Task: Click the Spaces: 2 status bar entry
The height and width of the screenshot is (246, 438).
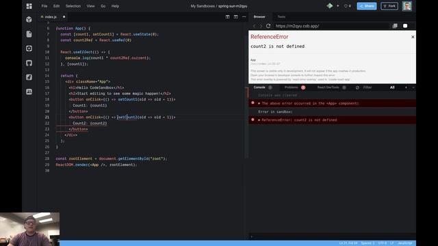Action: tap(368, 243)
